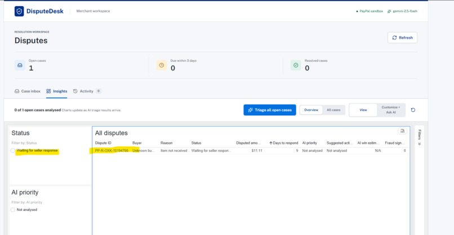
Task: Click the Due within 3 days clock icon
Action: point(162,65)
